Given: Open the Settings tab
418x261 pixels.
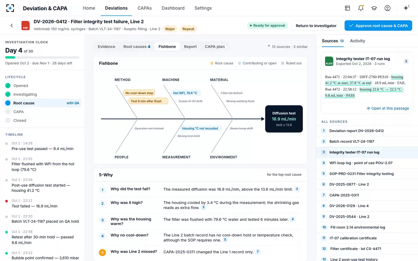Looking at the screenshot, I should (203, 8).
